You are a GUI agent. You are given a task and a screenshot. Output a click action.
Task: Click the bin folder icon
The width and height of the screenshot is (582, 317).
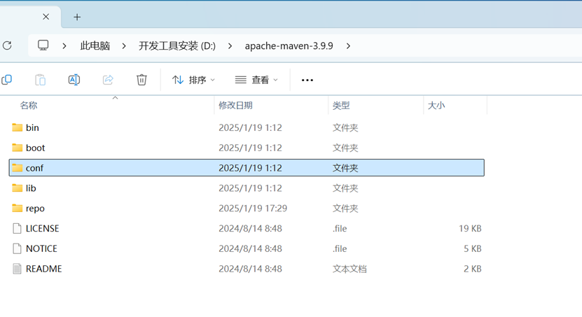click(x=17, y=127)
